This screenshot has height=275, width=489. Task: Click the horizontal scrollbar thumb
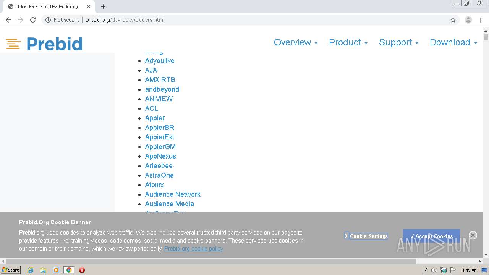pyautogui.click(x=211, y=261)
